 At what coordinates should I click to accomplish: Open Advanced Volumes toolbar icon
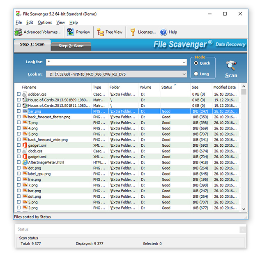coord(18,32)
